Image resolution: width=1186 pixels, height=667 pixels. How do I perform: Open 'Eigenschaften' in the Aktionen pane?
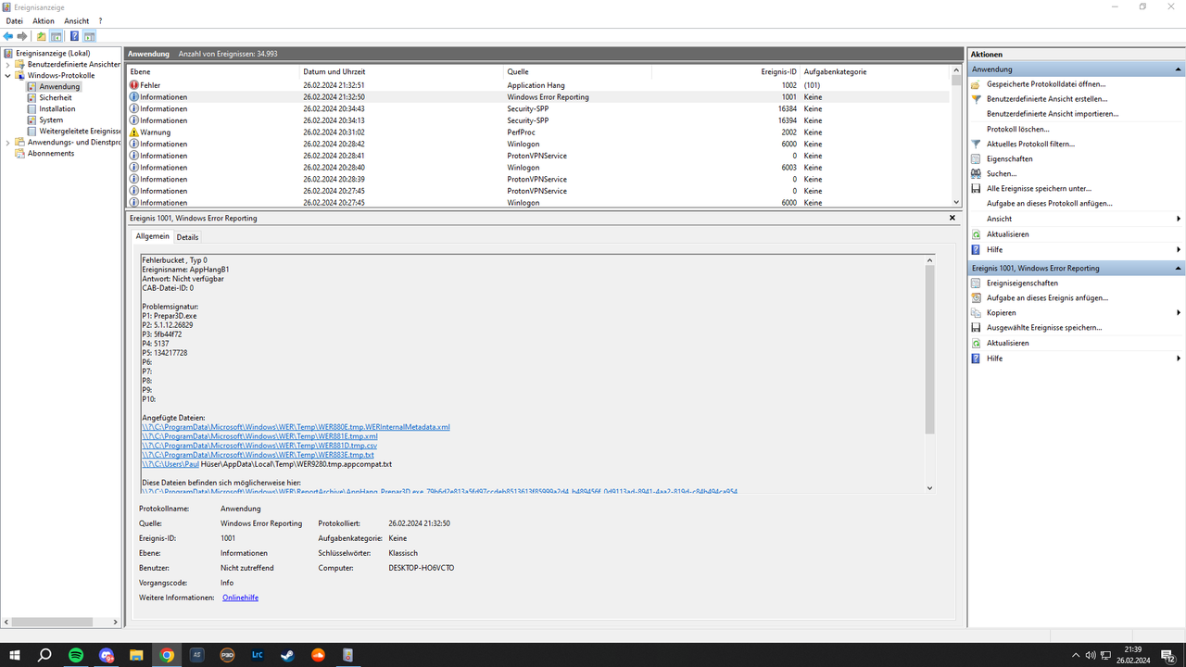[1010, 158]
